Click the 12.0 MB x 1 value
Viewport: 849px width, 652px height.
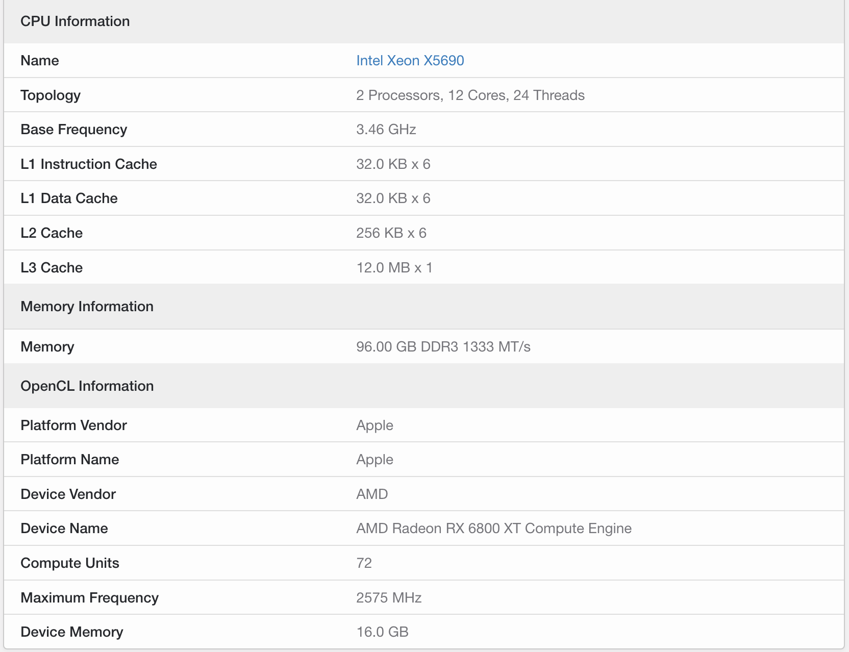tap(394, 268)
